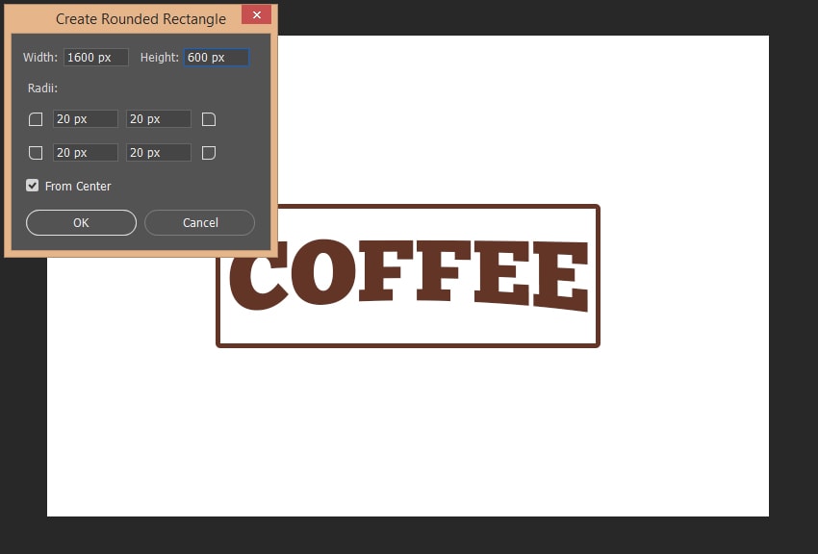Viewport: 818px width, 554px height.
Task: Click the top-right corner radius icon
Action: pos(209,119)
